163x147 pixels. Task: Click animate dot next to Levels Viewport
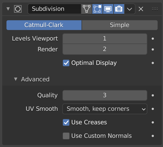pyautogui.click(x=153, y=39)
